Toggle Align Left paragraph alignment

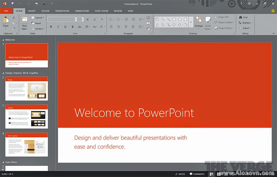[111, 27]
